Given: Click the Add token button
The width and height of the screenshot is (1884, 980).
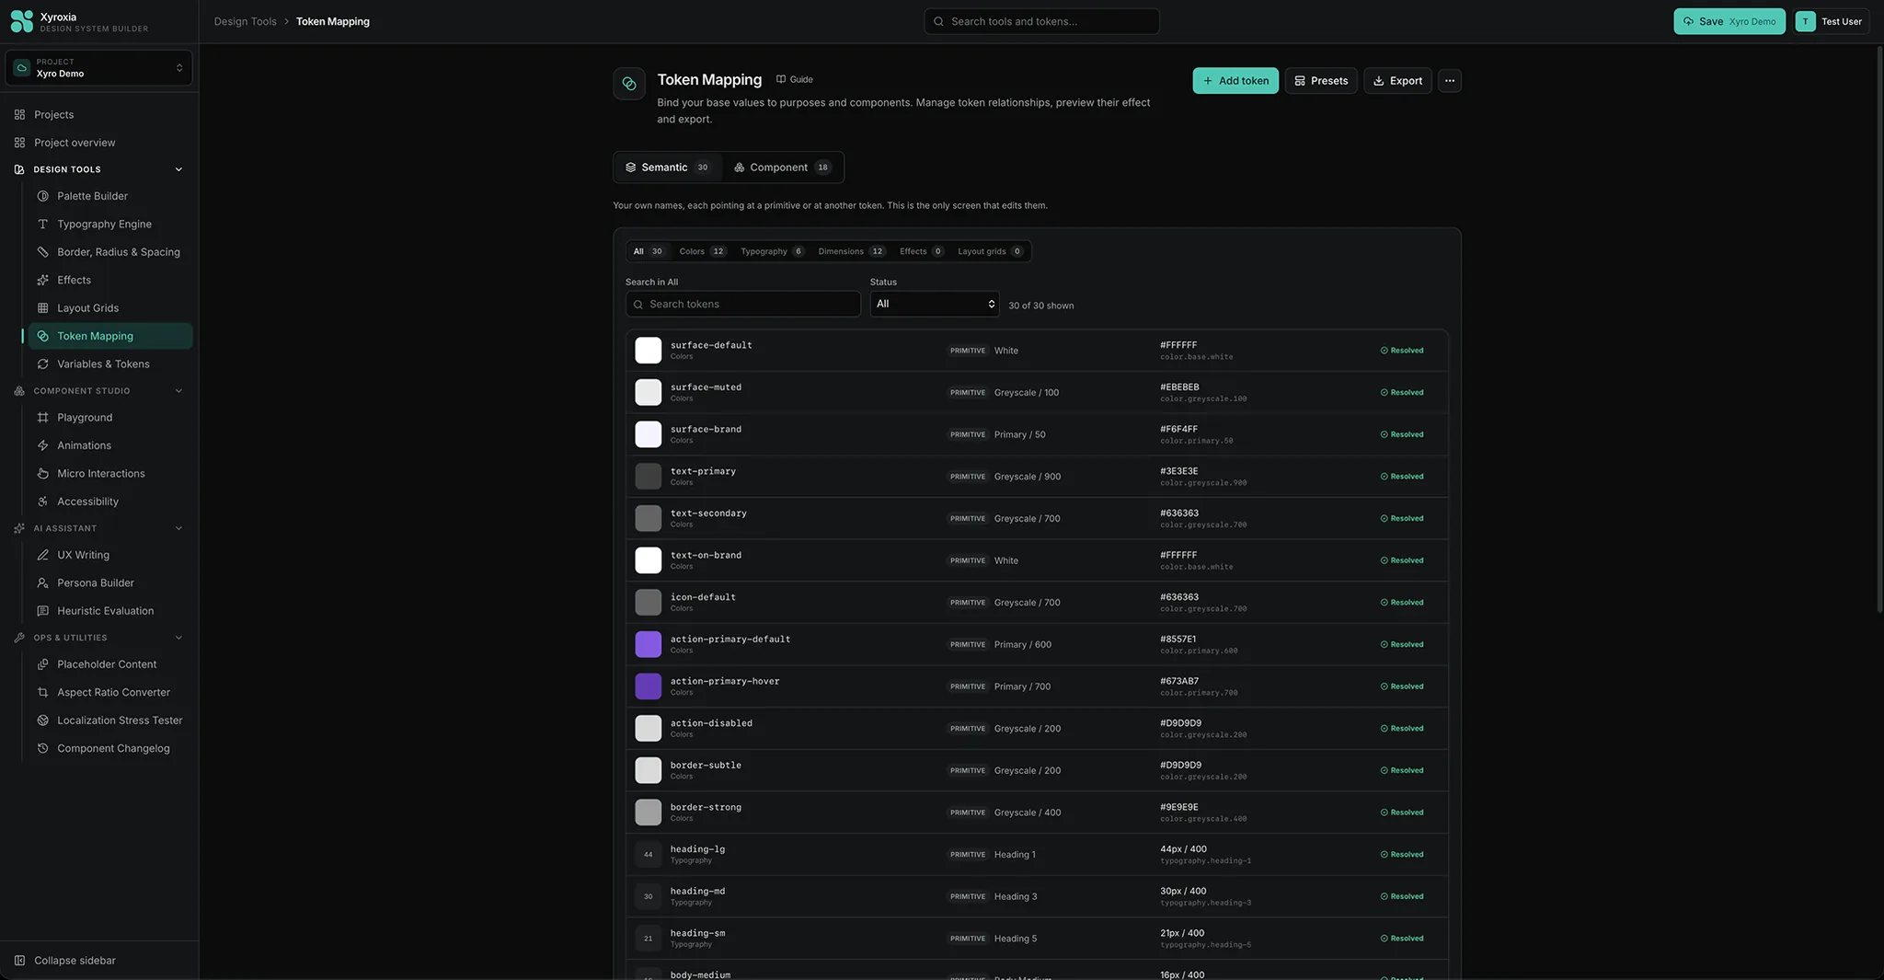Looking at the screenshot, I should coord(1235,81).
